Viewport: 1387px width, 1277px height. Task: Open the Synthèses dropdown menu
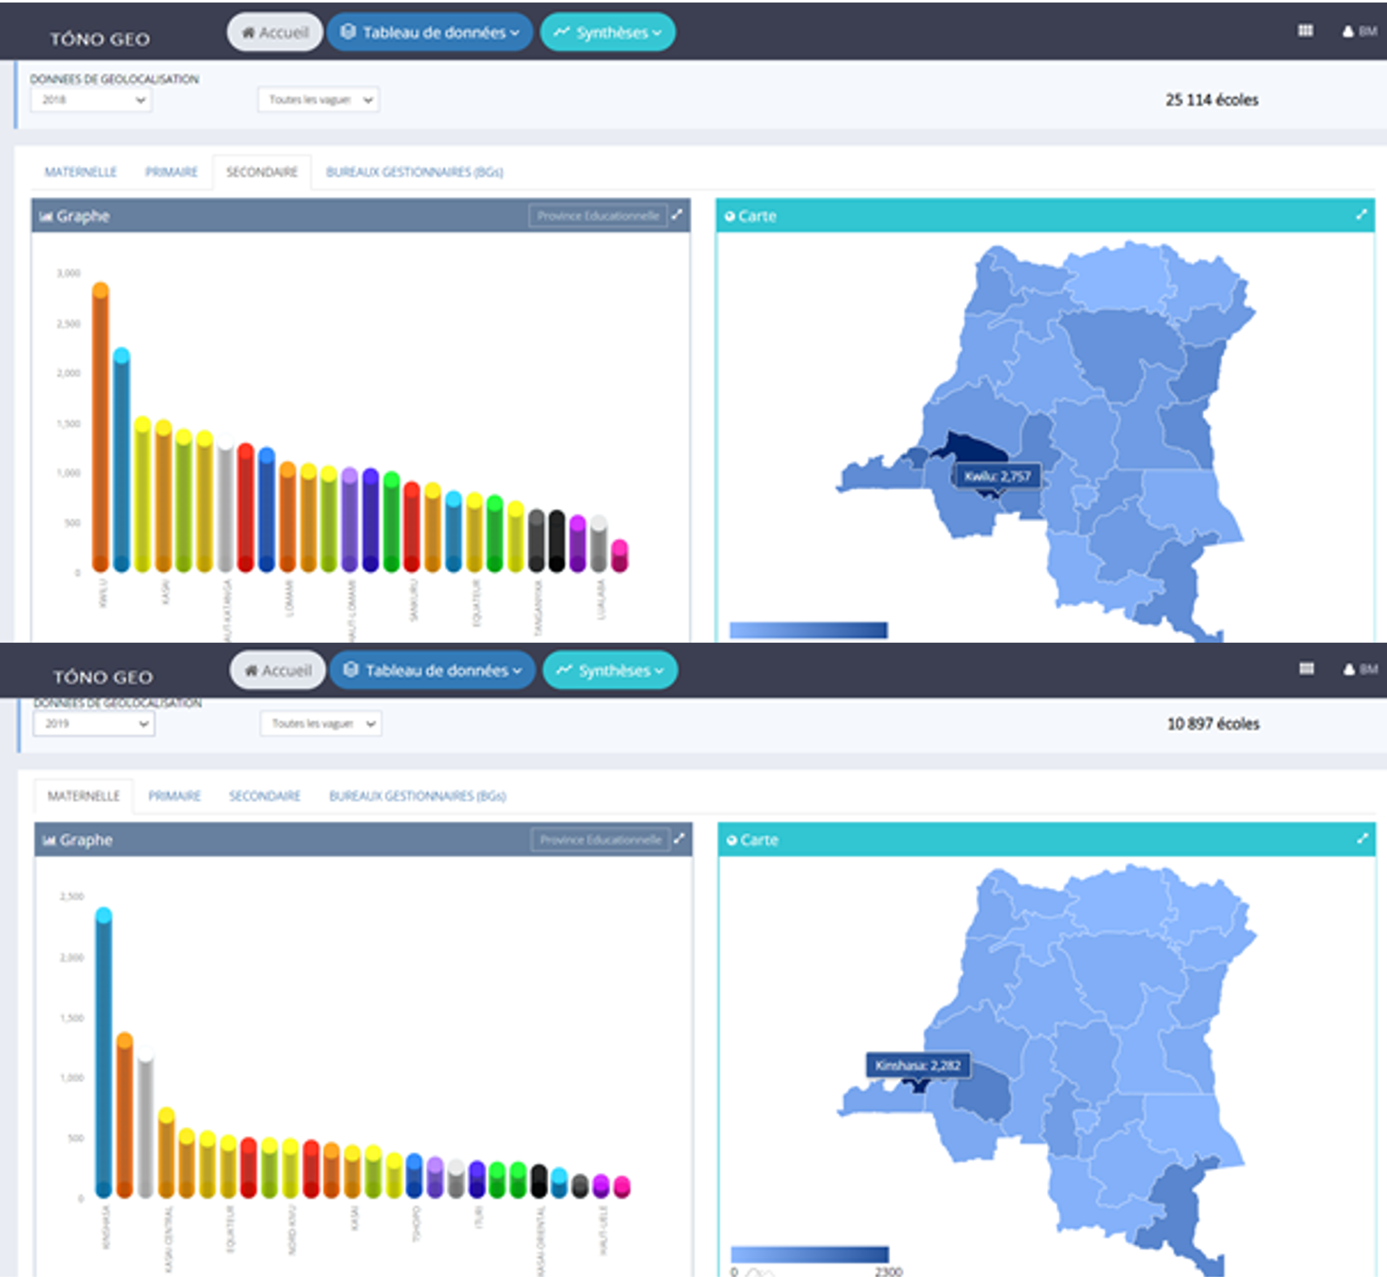tap(607, 31)
